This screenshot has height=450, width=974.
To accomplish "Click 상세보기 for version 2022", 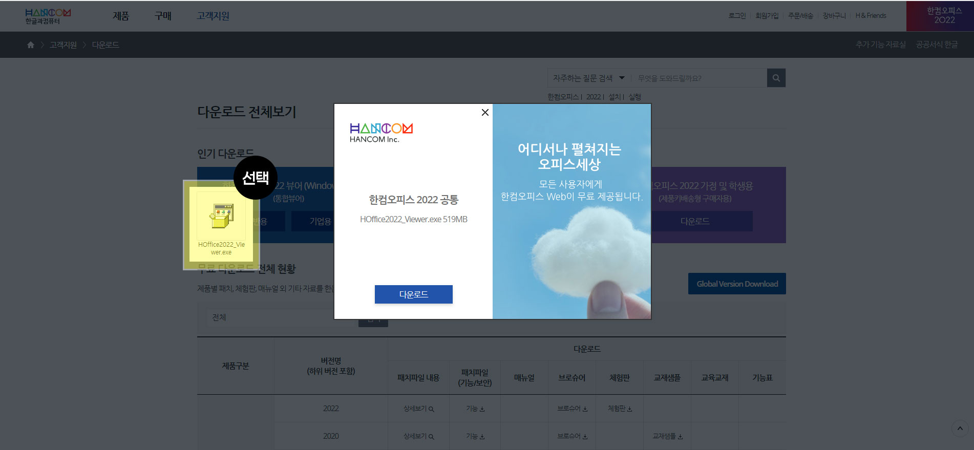I will tap(418, 409).
